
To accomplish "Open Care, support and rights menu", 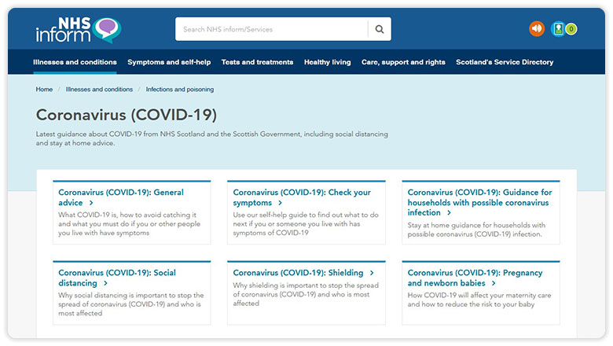I will (x=403, y=62).
